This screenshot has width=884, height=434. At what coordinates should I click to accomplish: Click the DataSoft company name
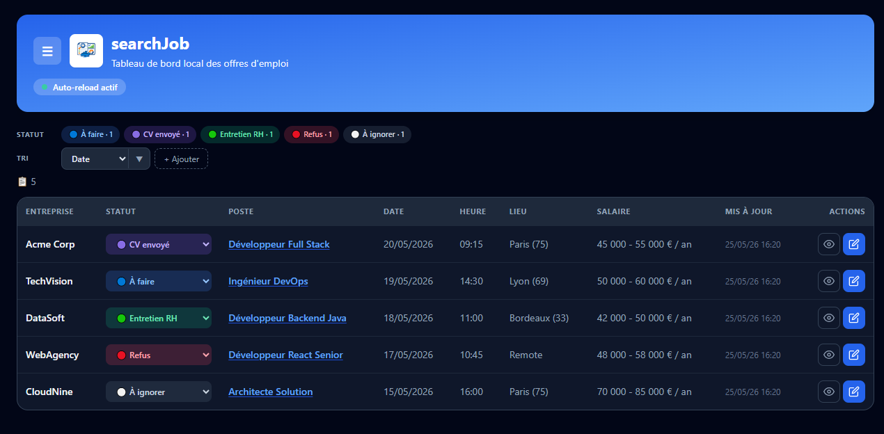coord(45,318)
